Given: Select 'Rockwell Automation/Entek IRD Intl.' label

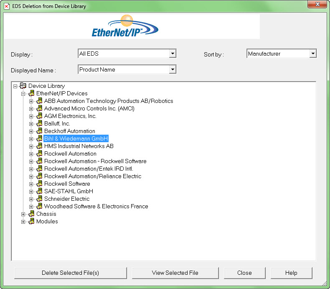Looking at the screenshot, I should [x=89, y=169].
